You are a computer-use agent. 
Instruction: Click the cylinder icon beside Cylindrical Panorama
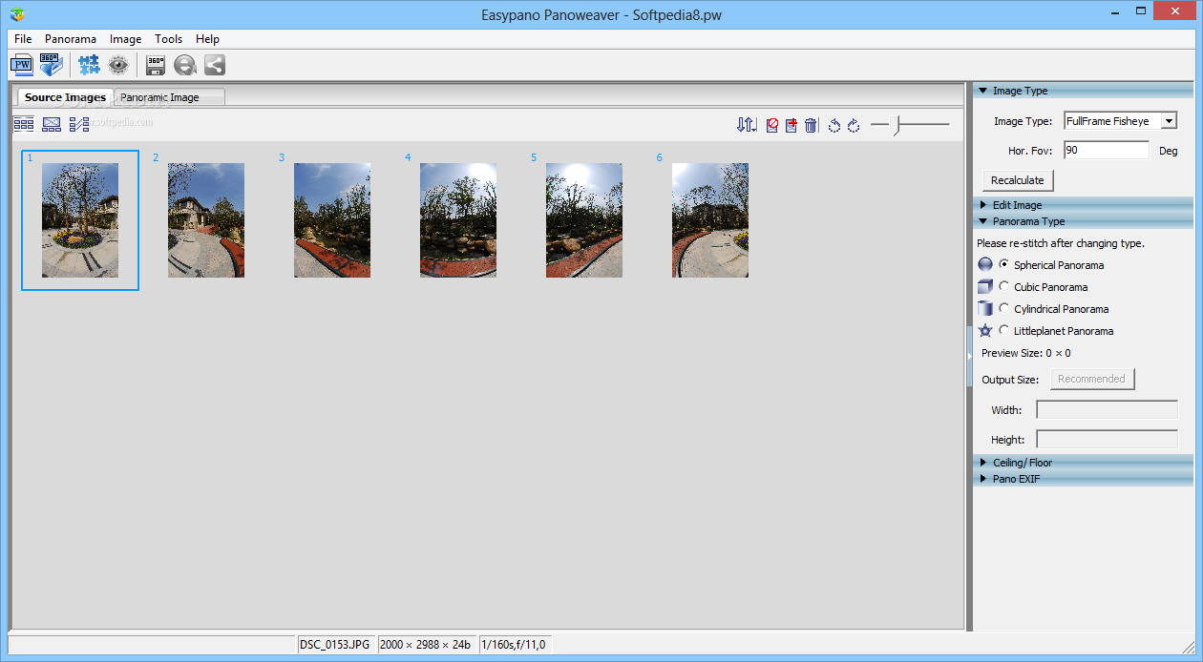985,309
